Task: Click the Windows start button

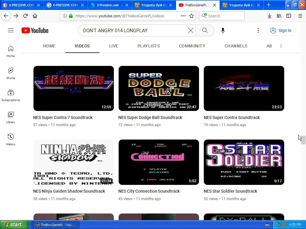Action: coord(14,225)
